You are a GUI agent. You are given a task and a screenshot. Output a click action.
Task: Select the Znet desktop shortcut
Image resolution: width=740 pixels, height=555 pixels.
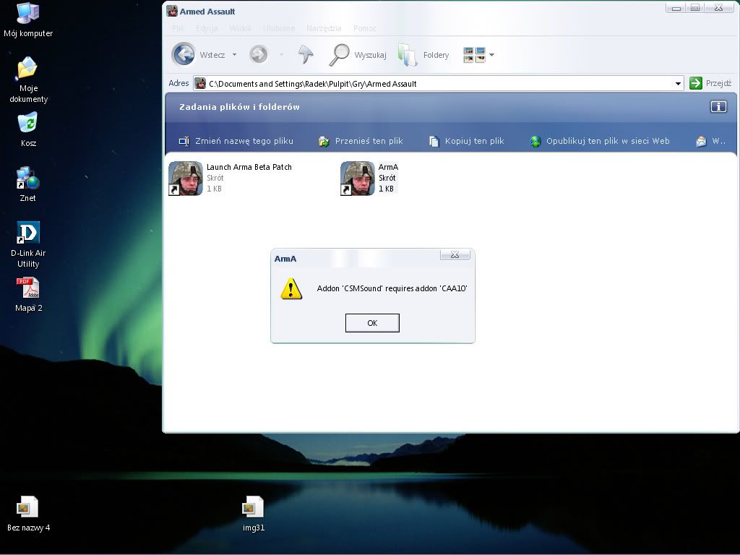coord(28,184)
